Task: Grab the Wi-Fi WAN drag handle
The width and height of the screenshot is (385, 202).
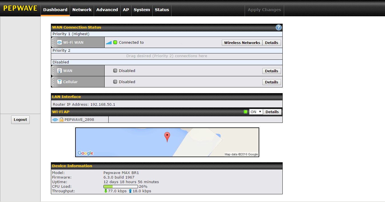Action: [x=53, y=42]
